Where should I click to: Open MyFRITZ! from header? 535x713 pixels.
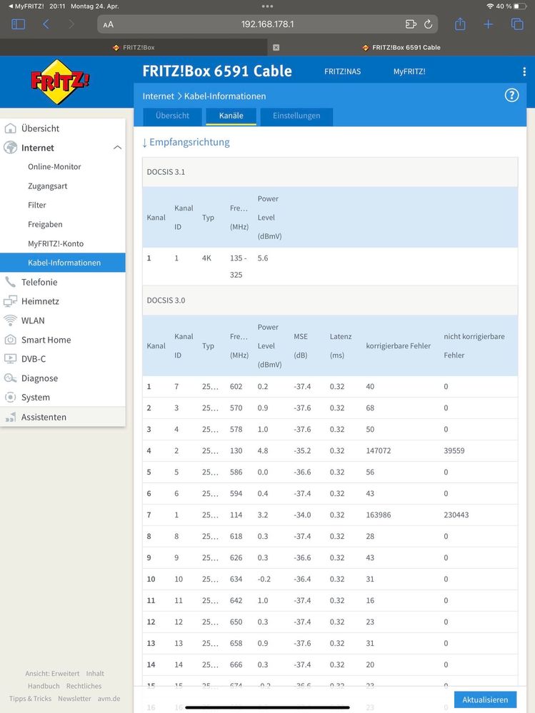click(409, 71)
